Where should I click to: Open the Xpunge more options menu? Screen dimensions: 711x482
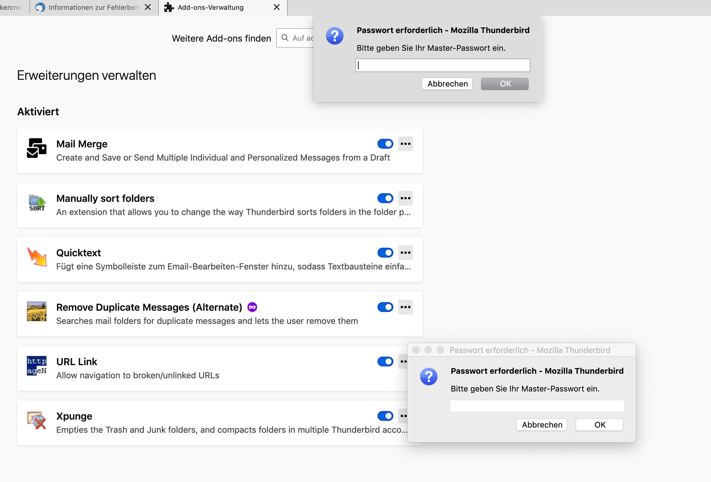(403, 416)
